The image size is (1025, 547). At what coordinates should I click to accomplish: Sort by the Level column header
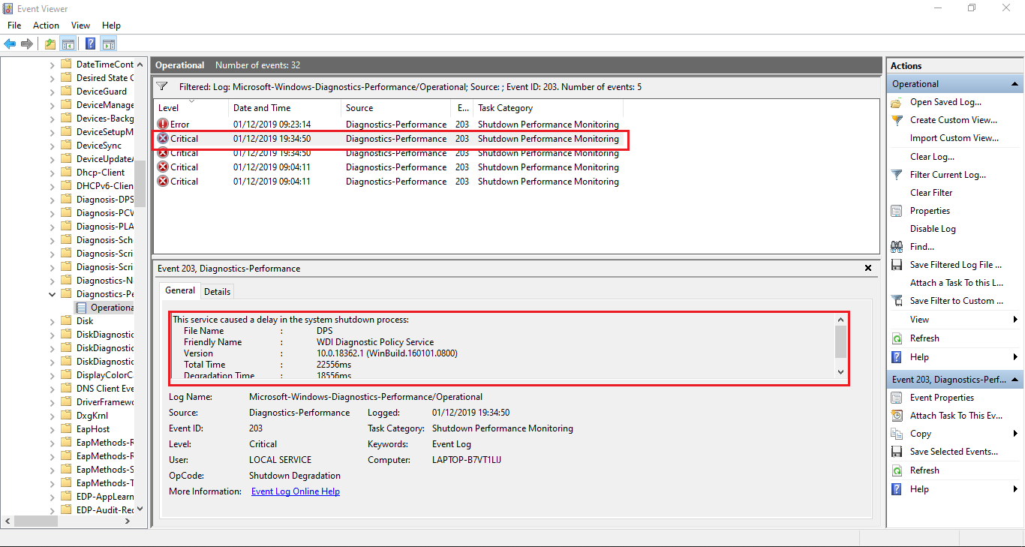click(x=191, y=108)
